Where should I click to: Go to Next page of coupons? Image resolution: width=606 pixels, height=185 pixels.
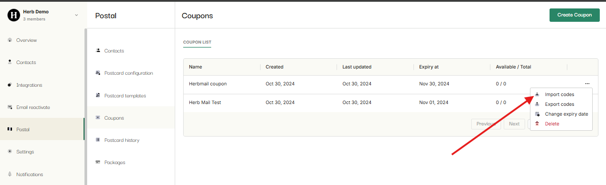tap(514, 124)
